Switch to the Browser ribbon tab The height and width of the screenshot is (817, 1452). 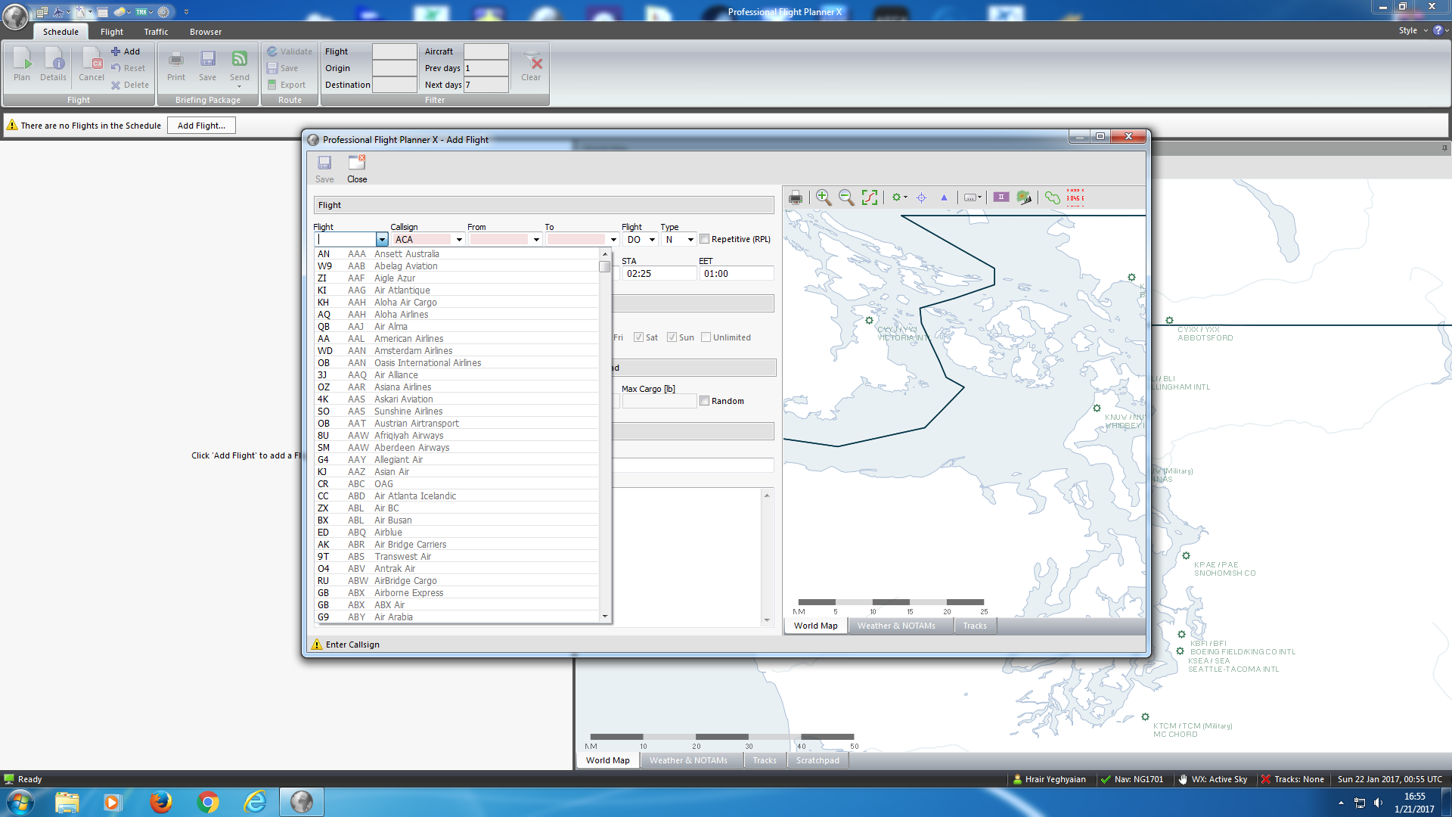[x=206, y=32]
